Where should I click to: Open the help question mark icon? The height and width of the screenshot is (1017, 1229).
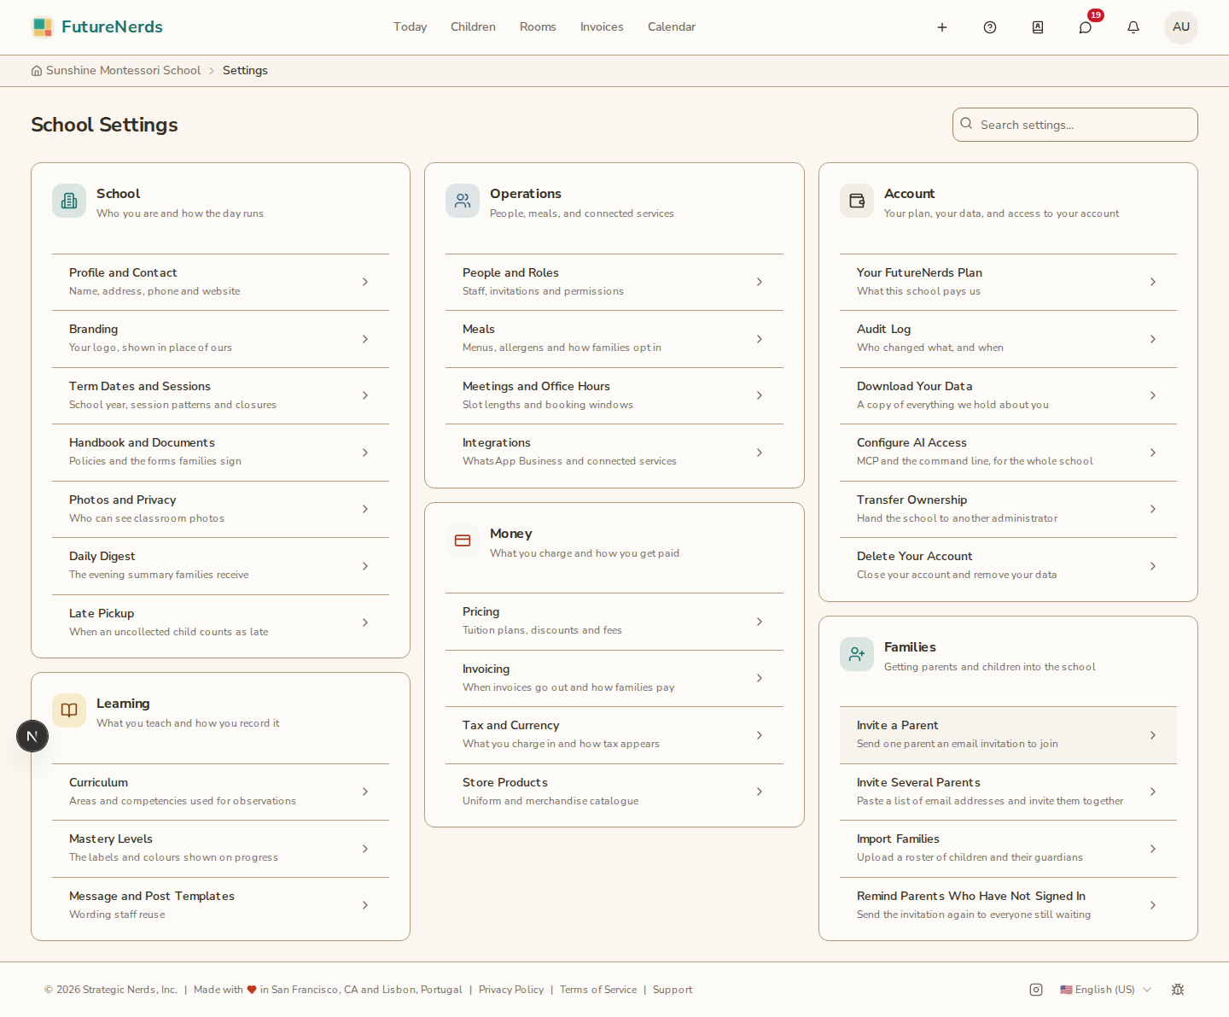[x=990, y=27]
